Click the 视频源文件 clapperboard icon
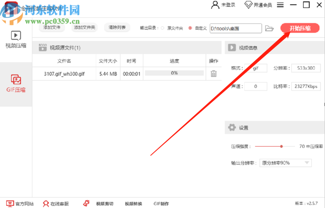 [x=42, y=47]
